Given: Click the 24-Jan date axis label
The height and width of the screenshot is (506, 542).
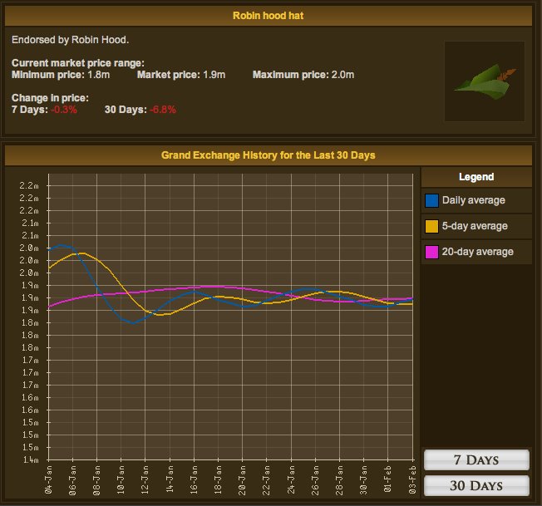Looking at the screenshot, I should click(291, 479).
